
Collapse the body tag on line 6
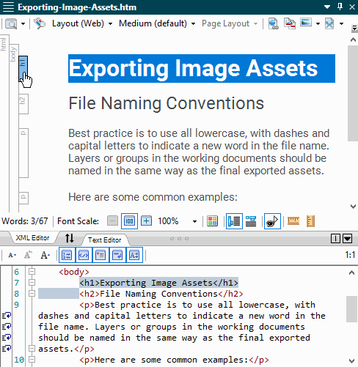(32, 272)
